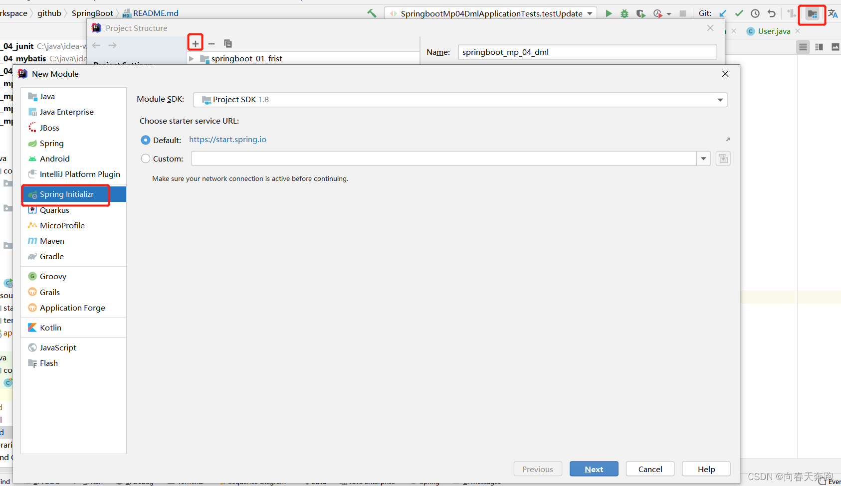Viewport: 841px width, 486px height.
Task: Click the Next button
Action: 594,469
